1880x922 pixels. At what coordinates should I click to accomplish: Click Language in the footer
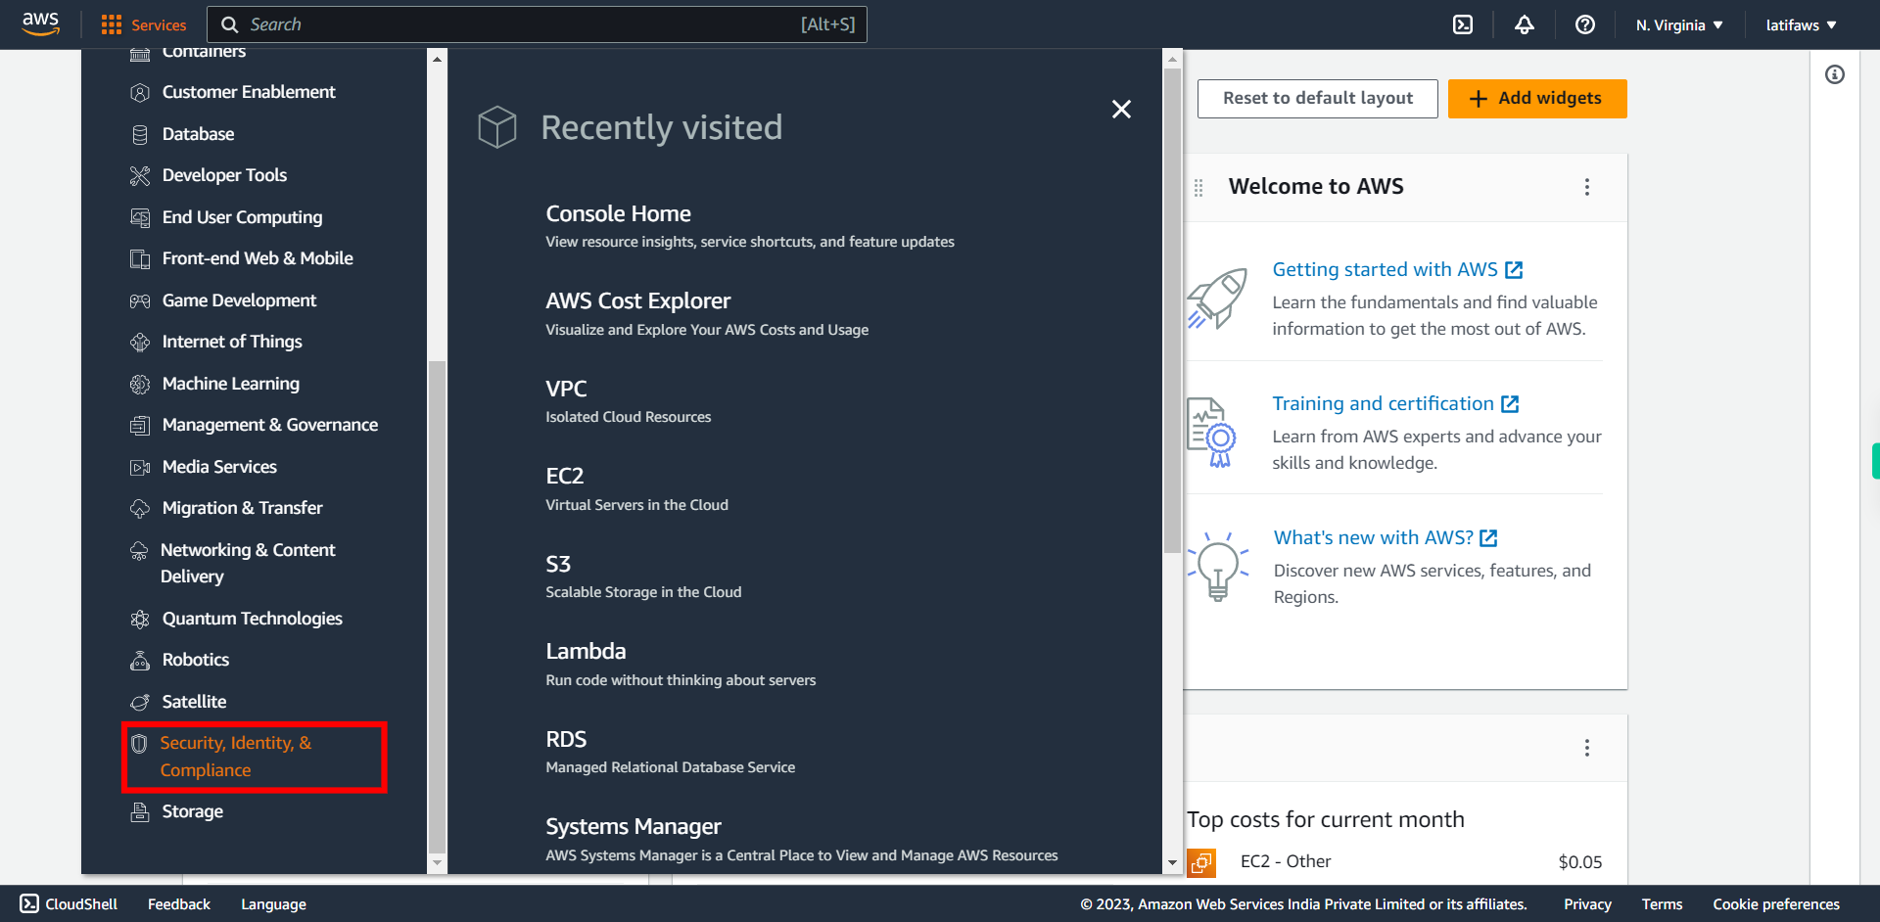(x=273, y=904)
